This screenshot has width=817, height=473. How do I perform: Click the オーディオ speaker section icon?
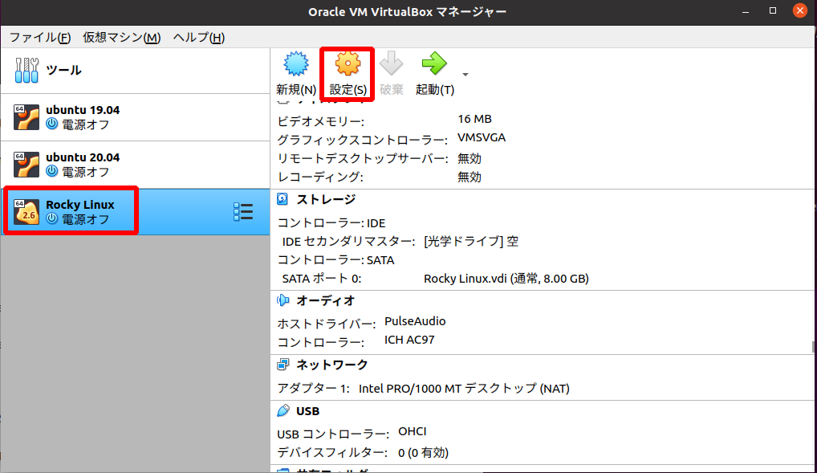[283, 300]
